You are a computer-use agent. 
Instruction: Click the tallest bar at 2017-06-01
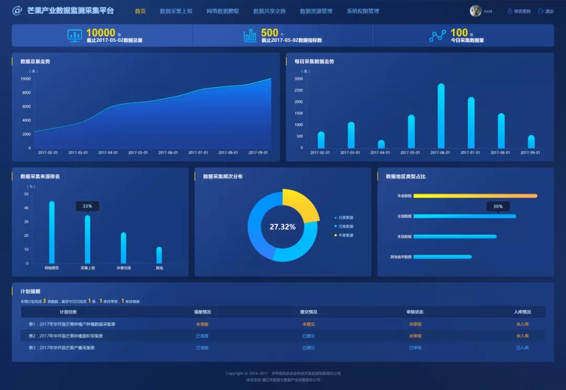(x=441, y=116)
